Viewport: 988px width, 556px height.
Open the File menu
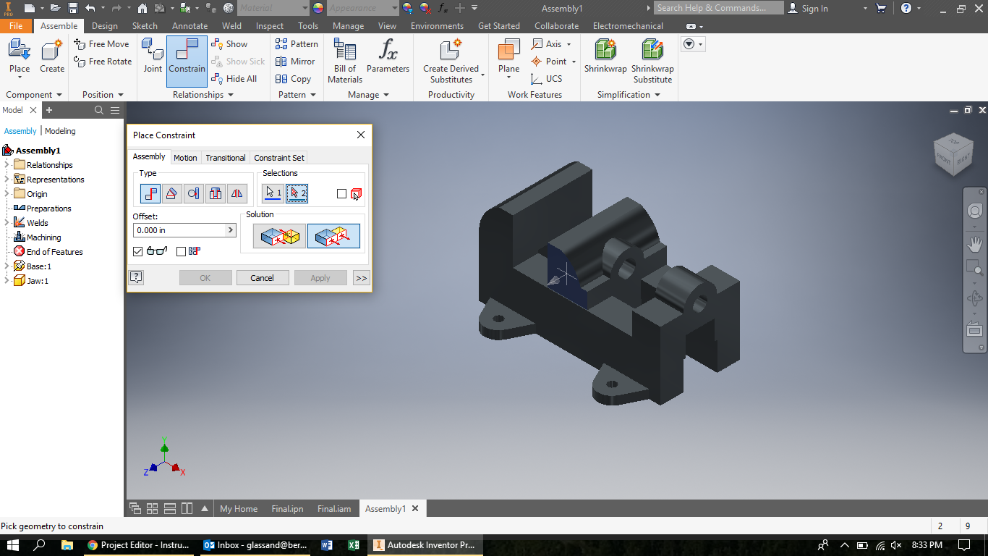(16, 25)
